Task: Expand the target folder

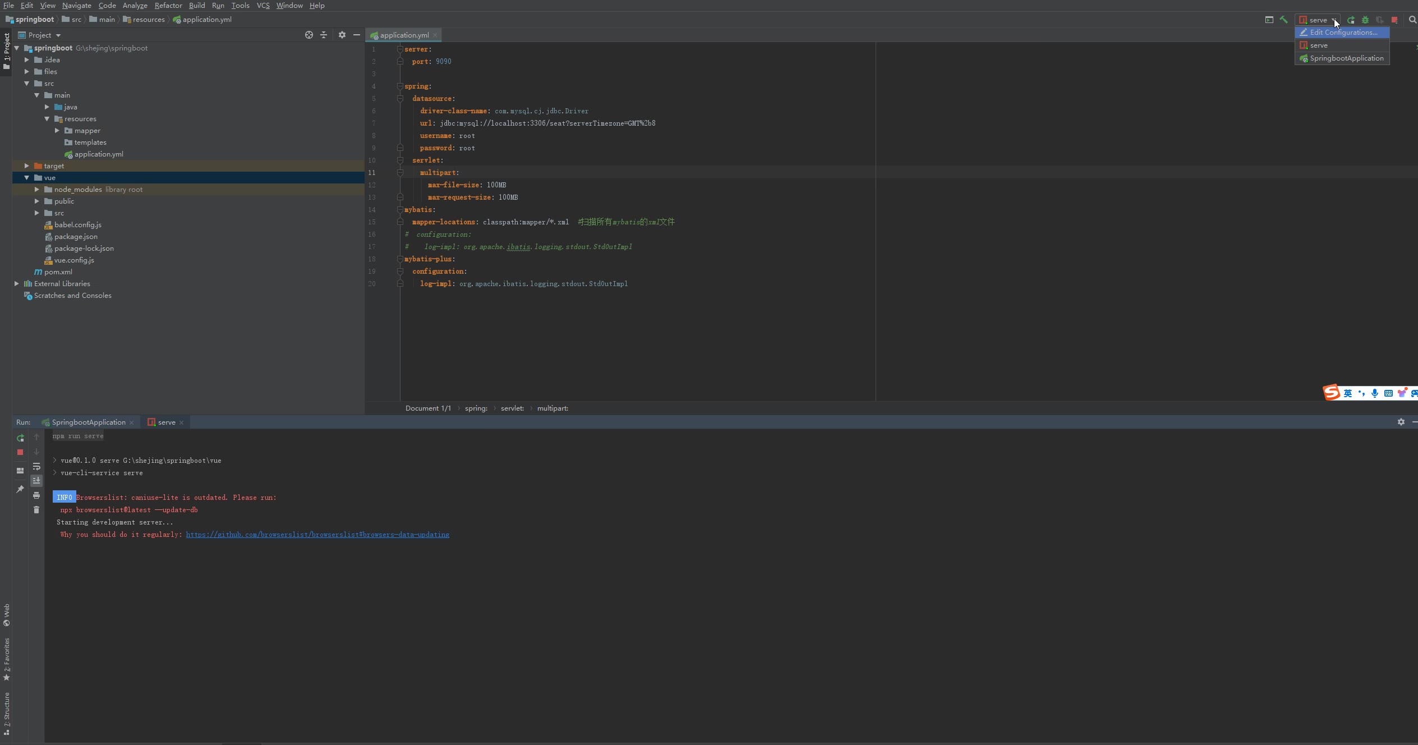Action: pos(26,166)
